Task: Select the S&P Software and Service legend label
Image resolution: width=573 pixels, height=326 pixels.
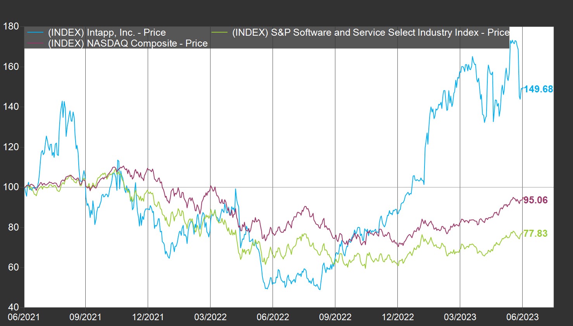Action: coord(370,33)
